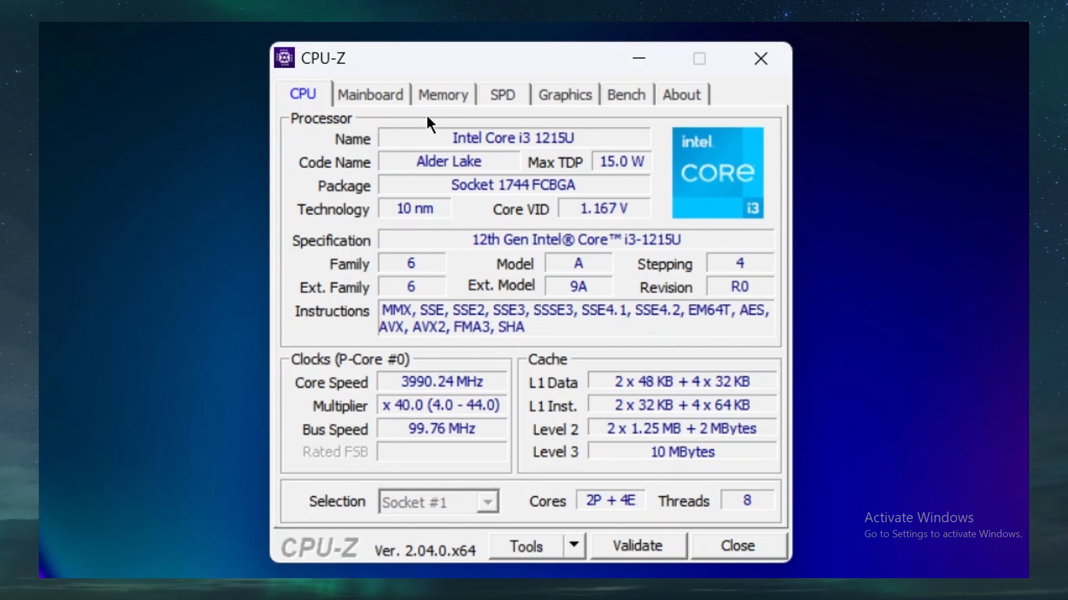1068x600 pixels.
Task: Click the Code Name value Alder Lake
Action: point(449,161)
